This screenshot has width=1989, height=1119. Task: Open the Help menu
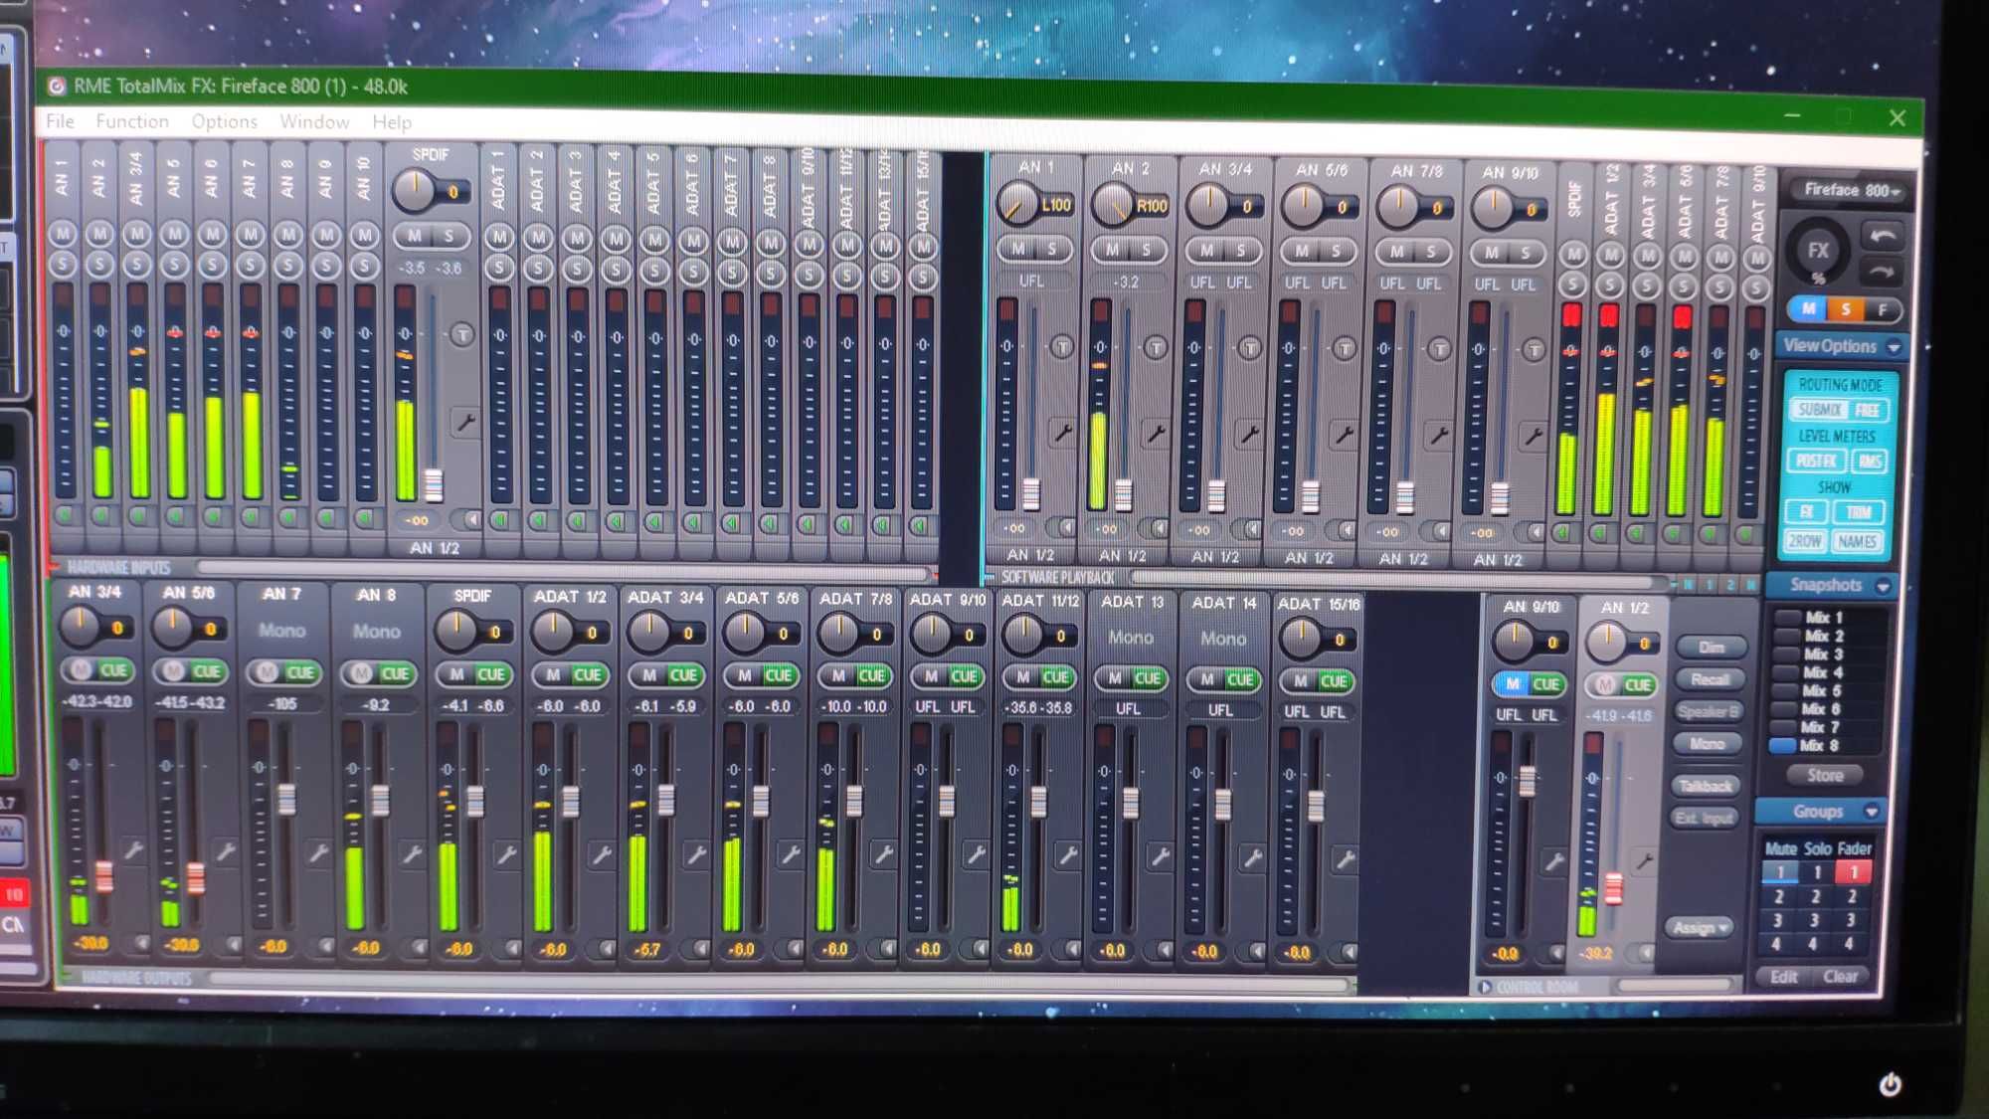(392, 122)
